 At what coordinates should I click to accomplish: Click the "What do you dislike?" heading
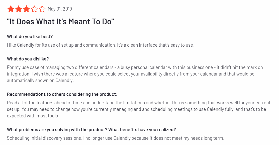coord(28,59)
